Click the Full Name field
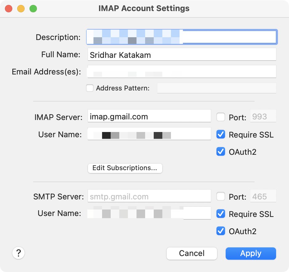This screenshot has width=289, height=272. [x=182, y=54]
